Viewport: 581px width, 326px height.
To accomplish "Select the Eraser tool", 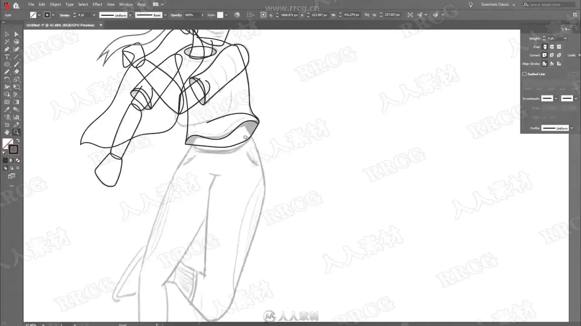I will coord(17,72).
